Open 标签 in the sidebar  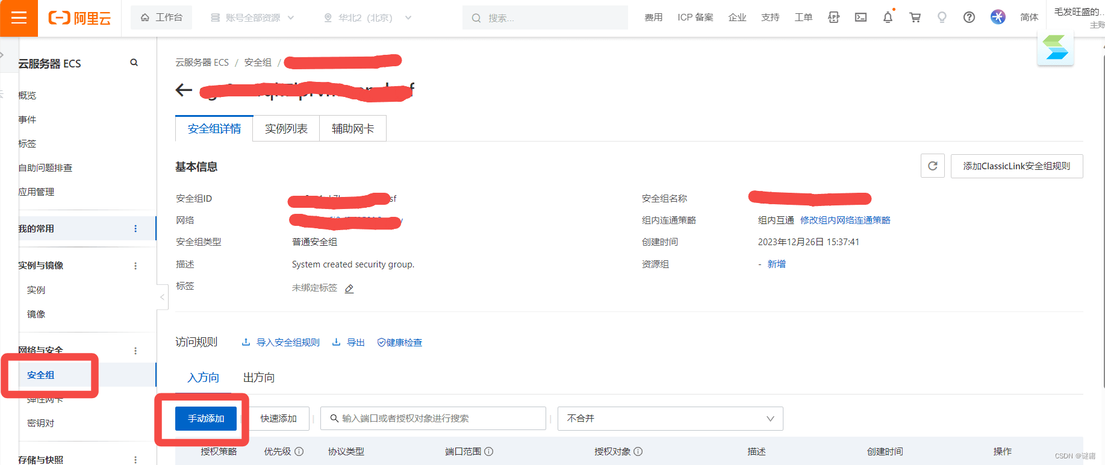27,143
